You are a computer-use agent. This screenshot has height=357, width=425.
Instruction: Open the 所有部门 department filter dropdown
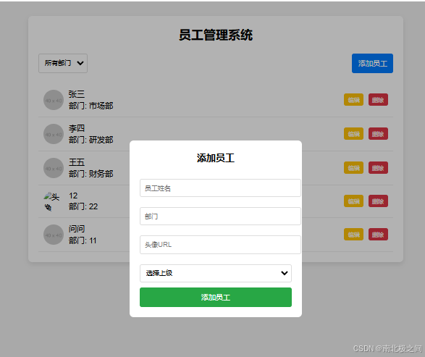(63, 63)
